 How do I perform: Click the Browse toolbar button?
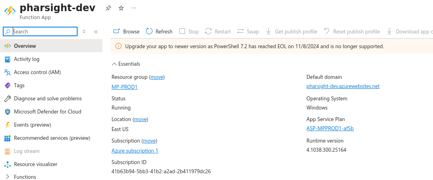point(126,31)
